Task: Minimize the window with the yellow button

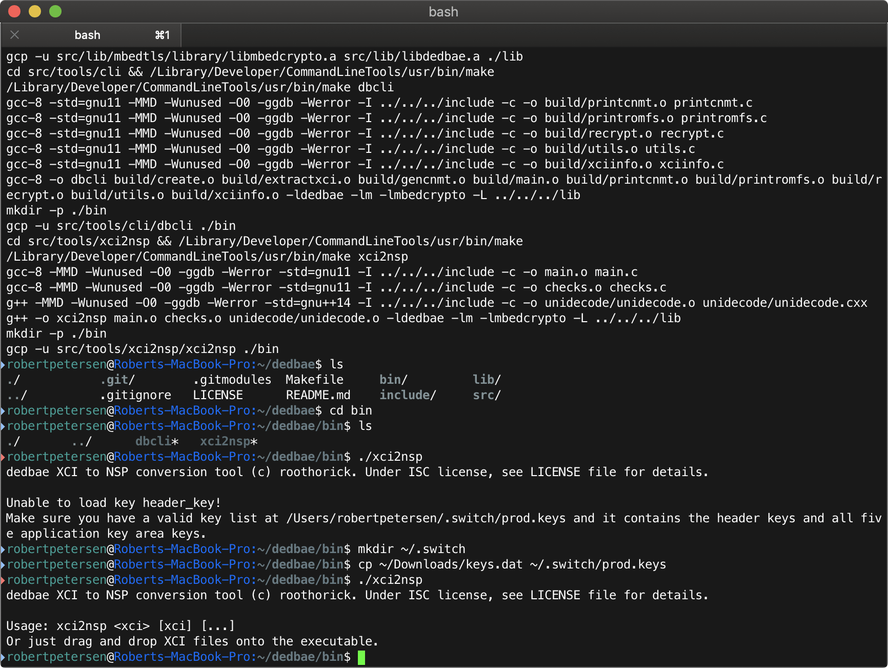Action: click(x=35, y=11)
